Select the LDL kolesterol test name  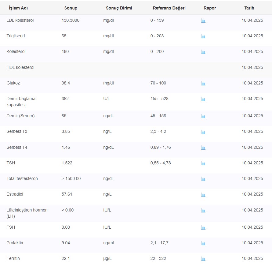click(x=20, y=20)
